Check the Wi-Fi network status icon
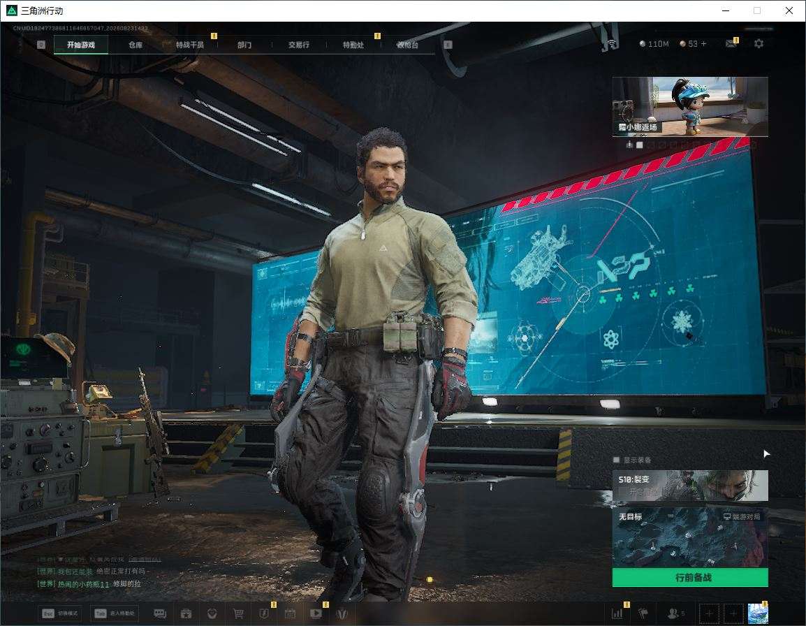 pos(611,44)
